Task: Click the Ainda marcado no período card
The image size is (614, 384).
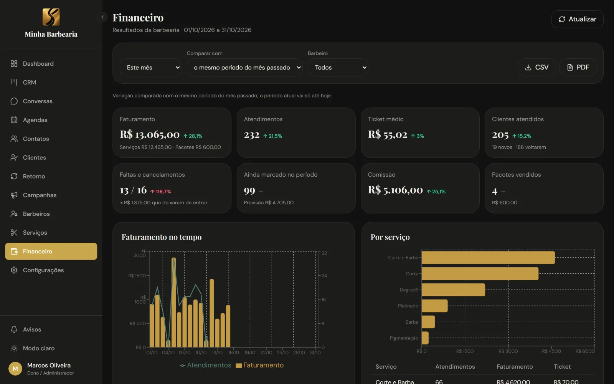Action: [296, 188]
